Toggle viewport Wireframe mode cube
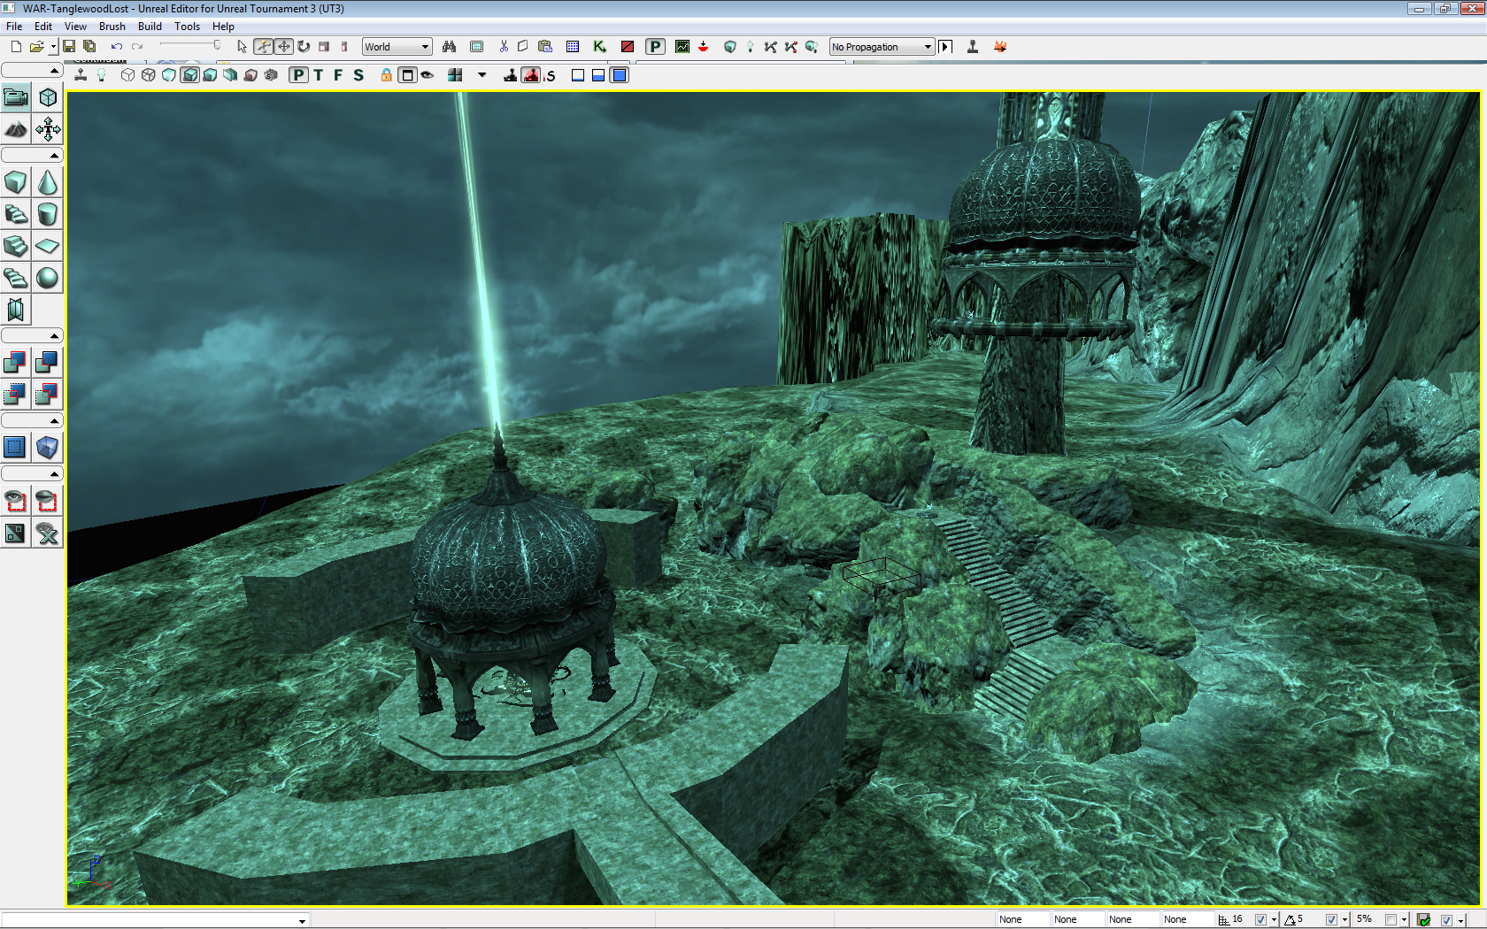Screen dimensions: 1487x929 [x=149, y=75]
